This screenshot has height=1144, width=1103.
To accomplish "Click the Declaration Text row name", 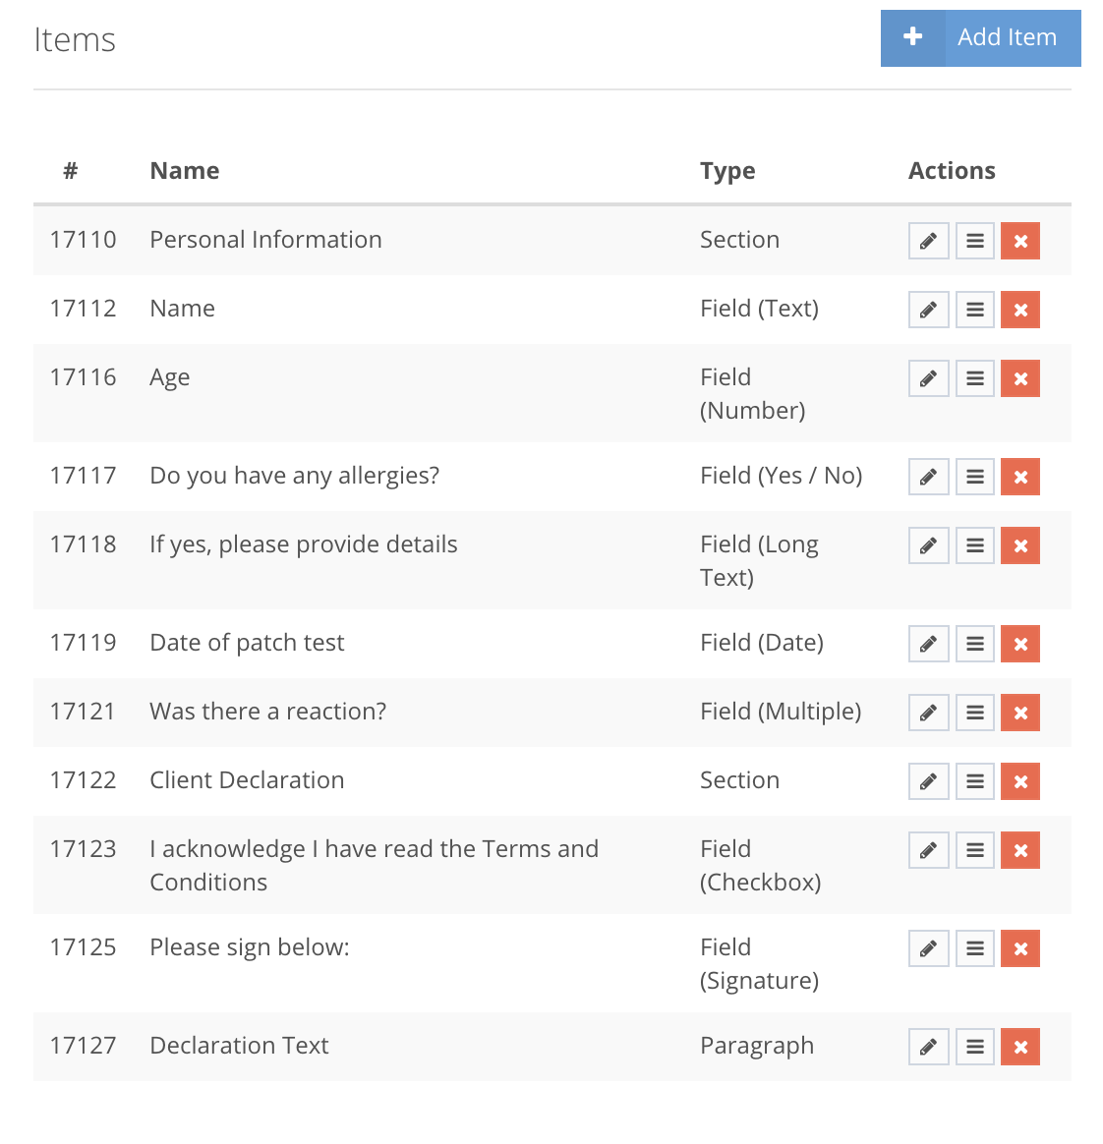I will pyautogui.click(x=239, y=1046).
